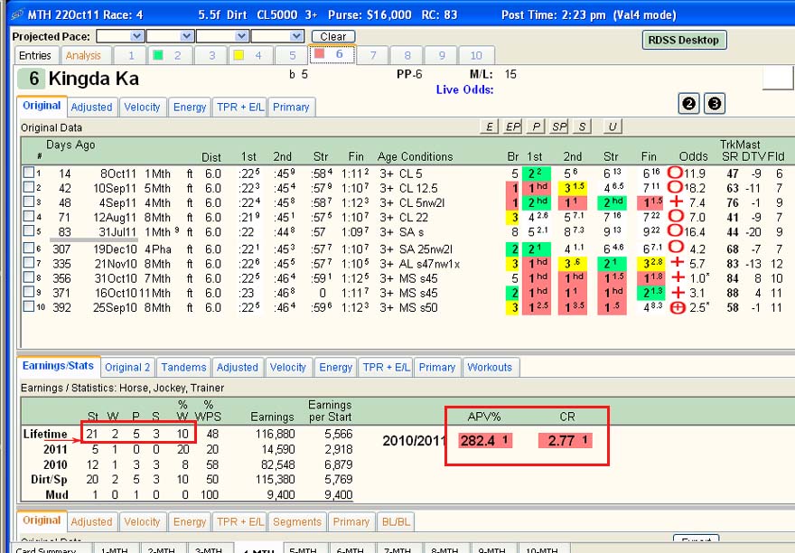Click circled plus icon in 25Sep10 row

678,307
